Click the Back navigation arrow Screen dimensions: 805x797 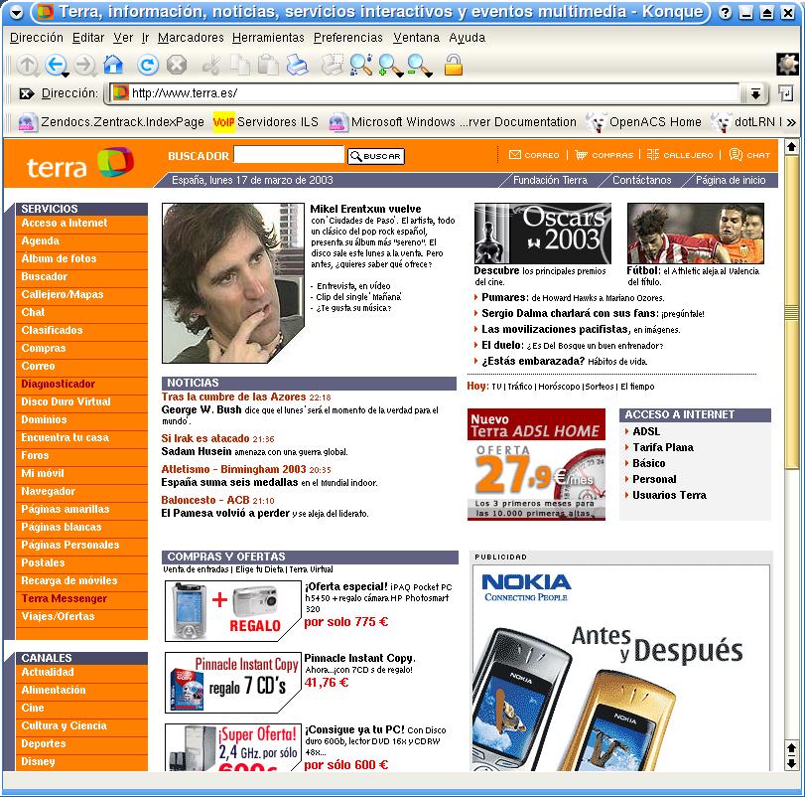[x=55, y=66]
